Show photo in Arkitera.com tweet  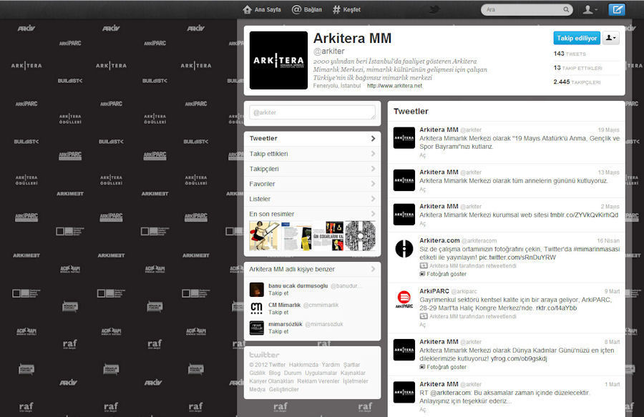(x=443, y=274)
